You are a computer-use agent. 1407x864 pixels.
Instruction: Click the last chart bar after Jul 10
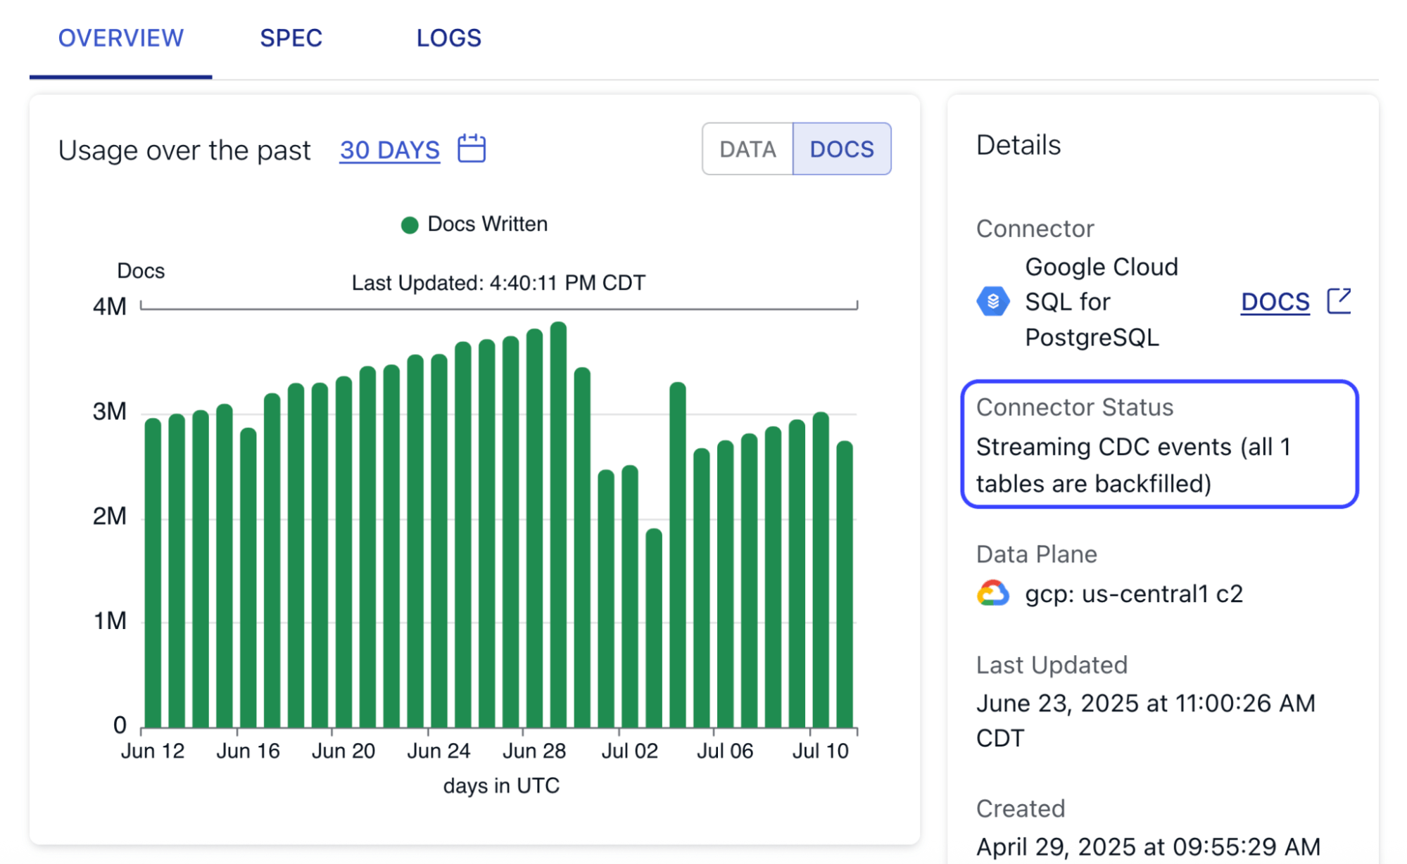point(845,585)
